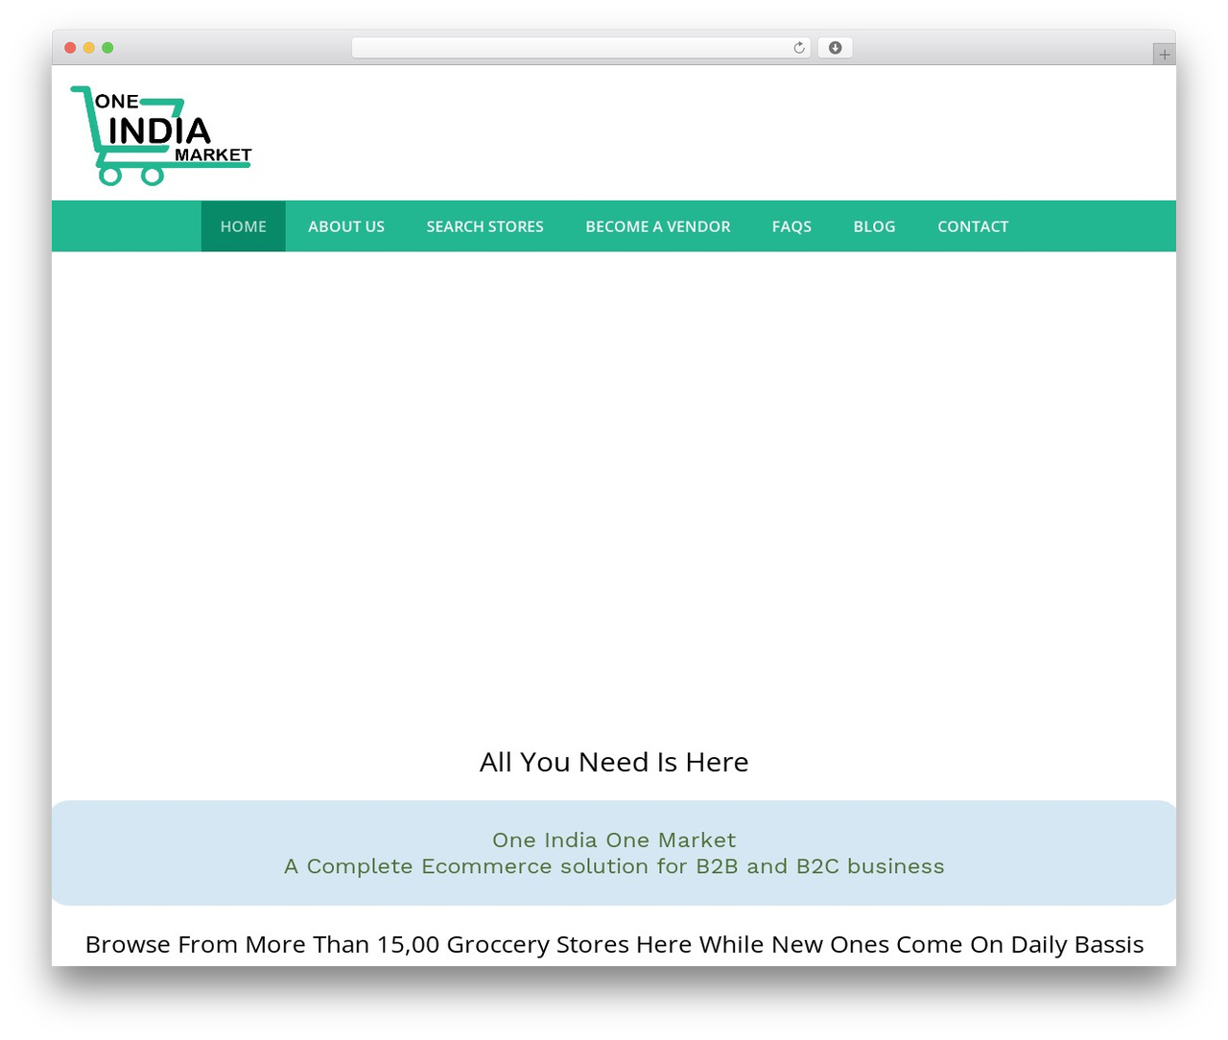Maximize the window with the green button
The height and width of the screenshot is (1040, 1228).
(107, 48)
